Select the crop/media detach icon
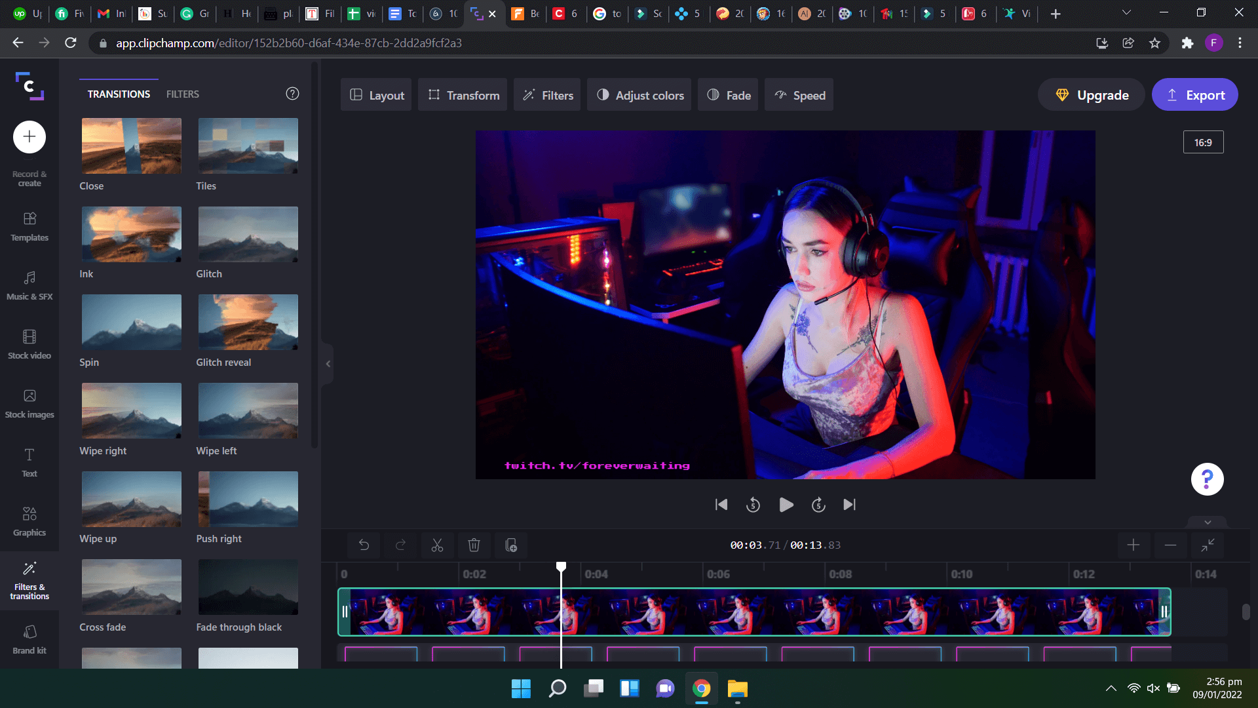Viewport: 1258px width, 708px height. 510,545
